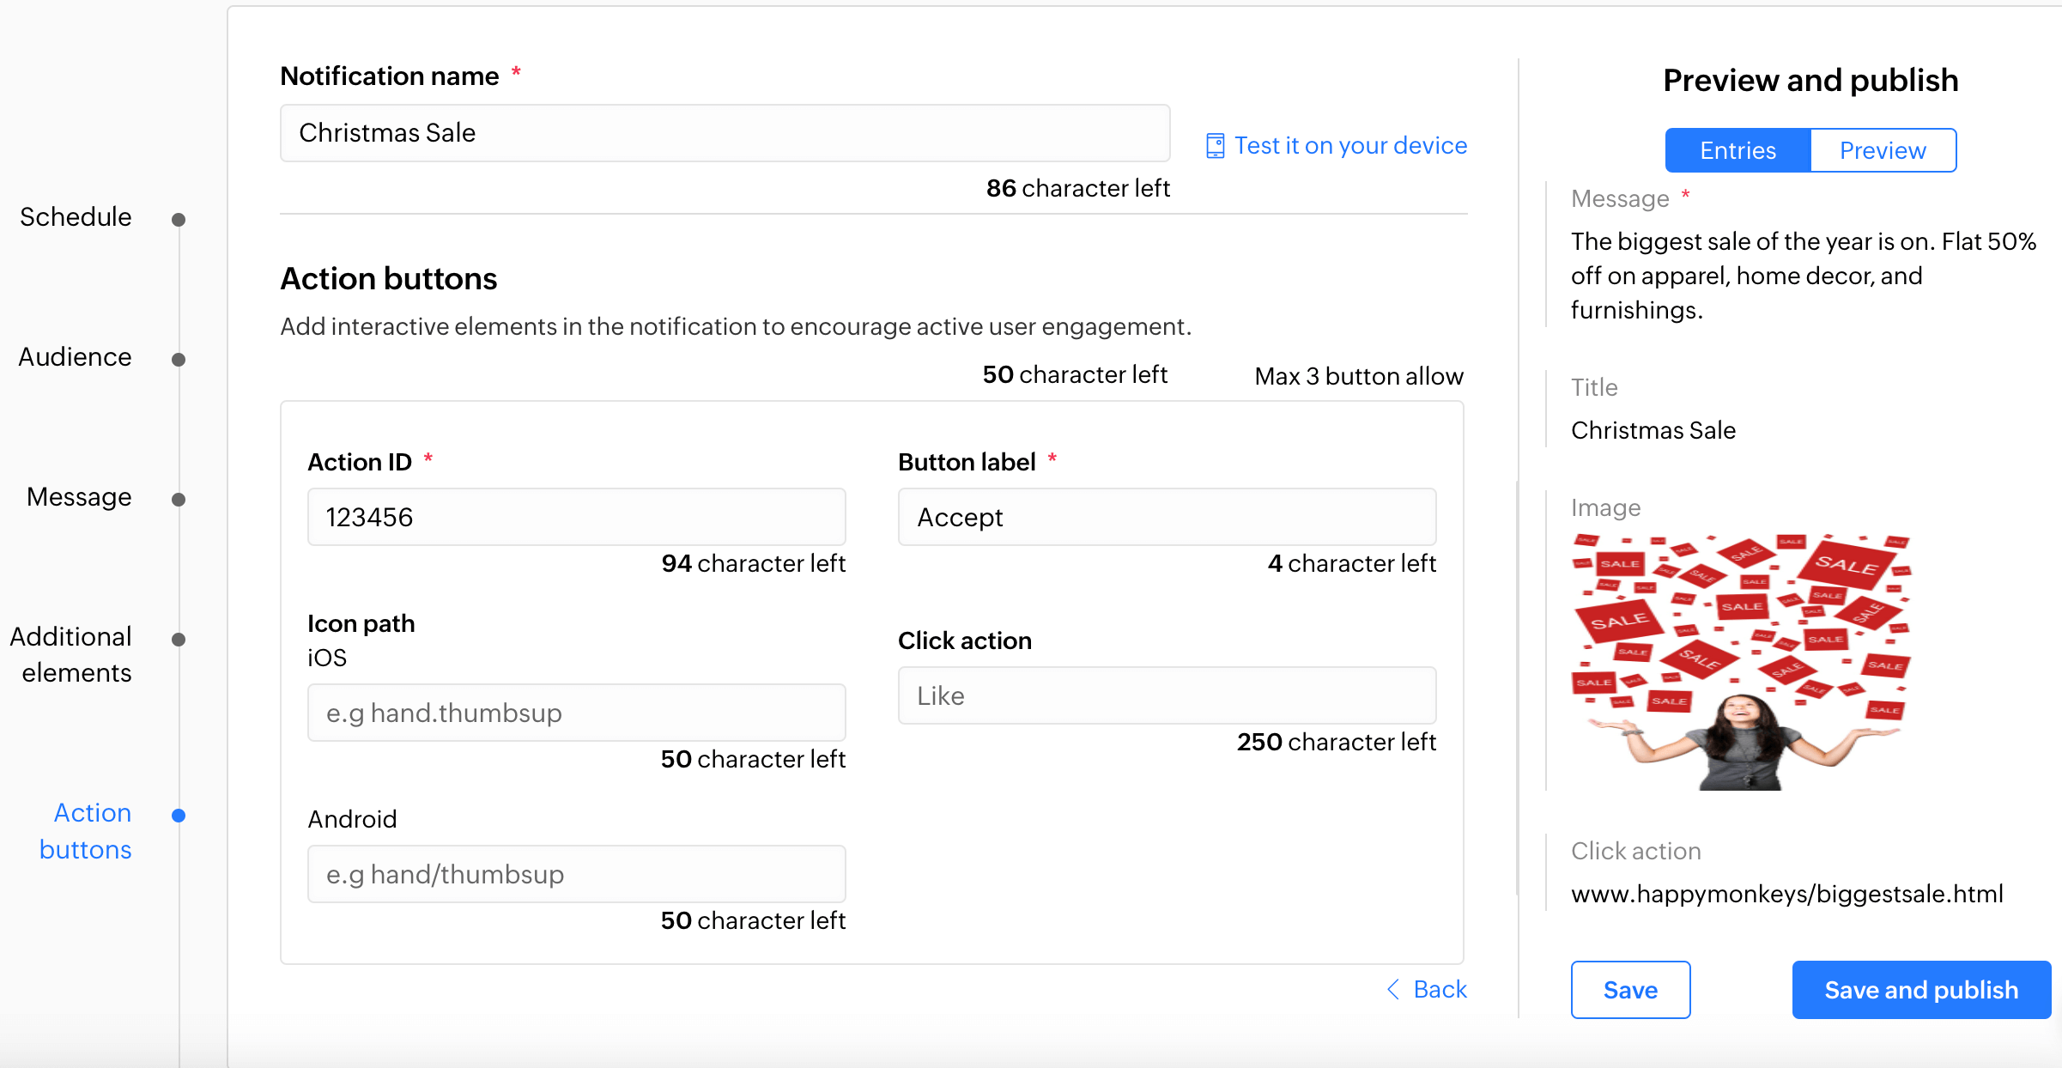Open the Schedule step in sidebar
Image resolution: width=2062 pixels, height=1068 pixels.
click(76, 217)
